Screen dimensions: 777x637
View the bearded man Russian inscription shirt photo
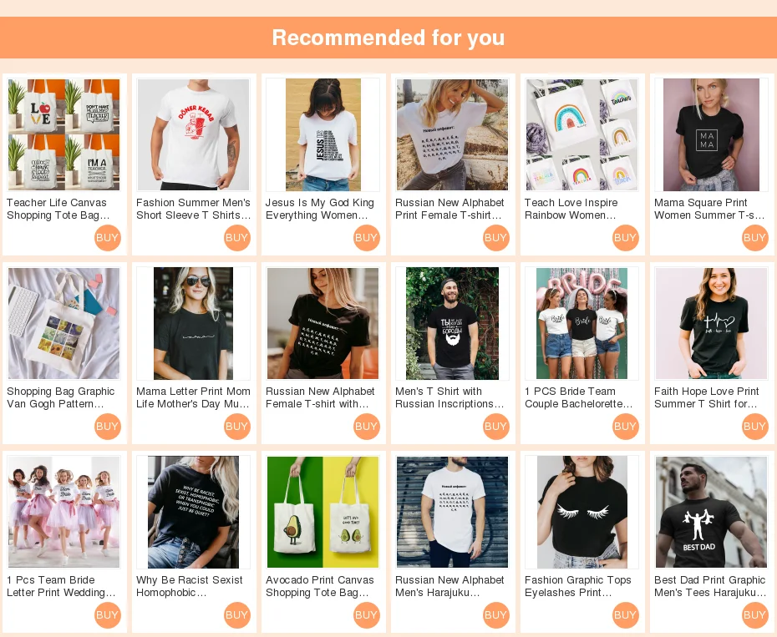(453, 323)
